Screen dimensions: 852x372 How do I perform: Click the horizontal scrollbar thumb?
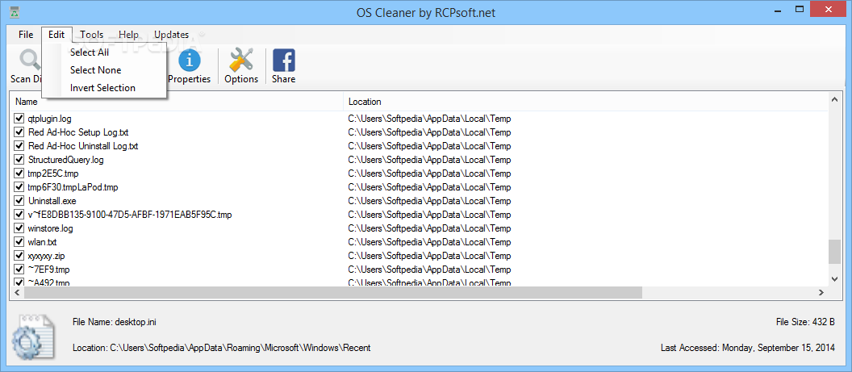pos(332,292)
